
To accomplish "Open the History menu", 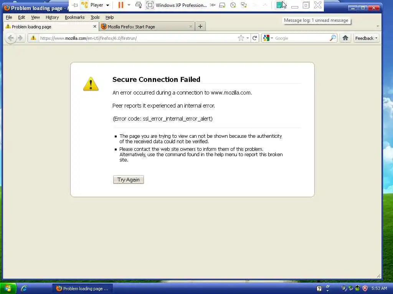I will pos(52,17).
